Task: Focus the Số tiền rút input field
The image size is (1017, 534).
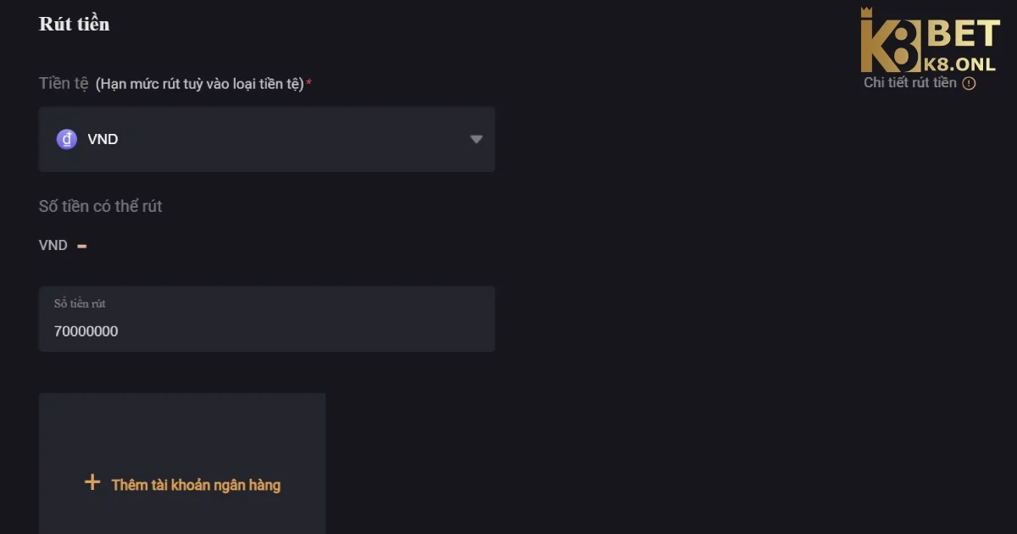Action: 267,319
